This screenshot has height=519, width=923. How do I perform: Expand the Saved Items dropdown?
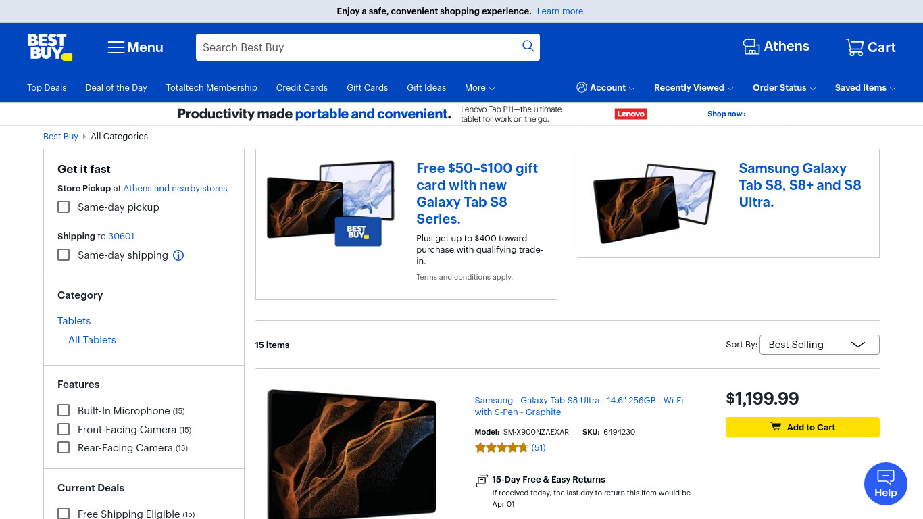(865, 88)
